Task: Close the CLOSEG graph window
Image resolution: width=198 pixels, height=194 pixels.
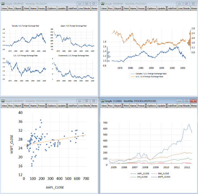Action: [193, 101]
